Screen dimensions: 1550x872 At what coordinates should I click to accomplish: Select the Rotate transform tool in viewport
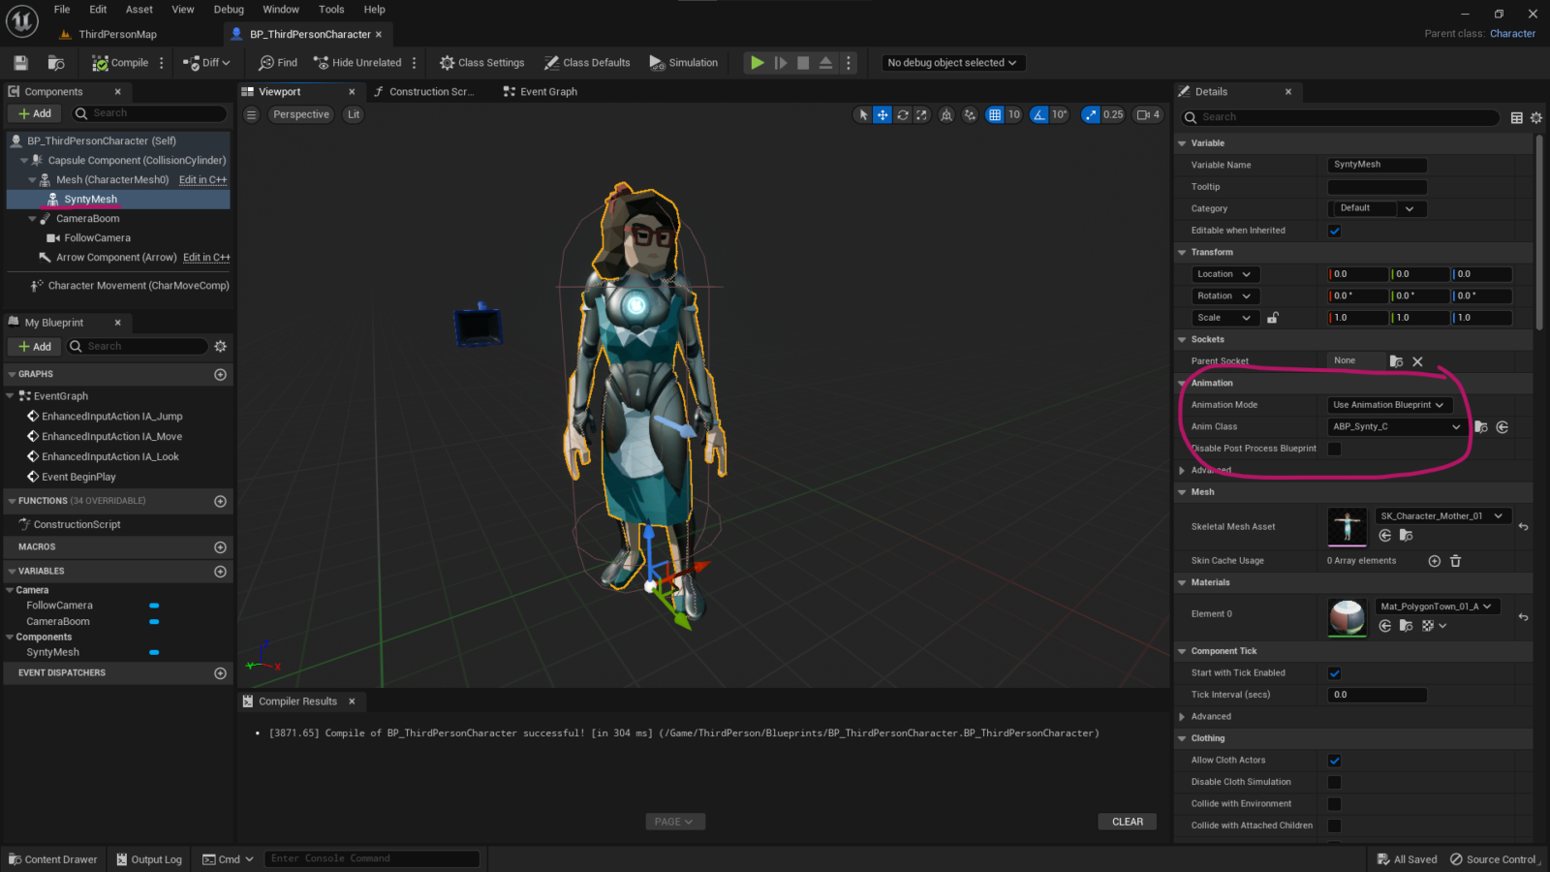(x=902, y=114)
